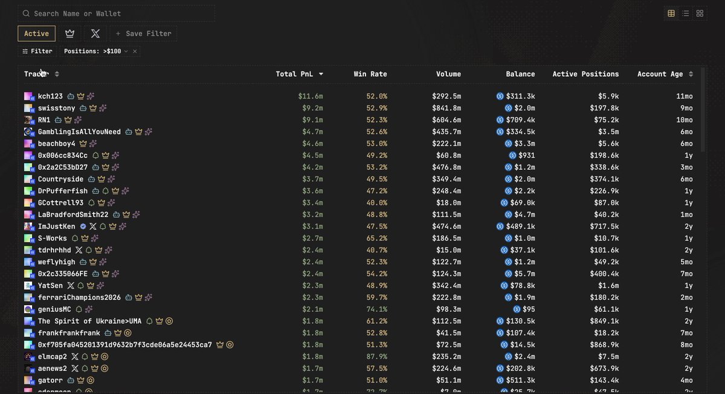
Task: Click the Active Positions column header
Action: coord(585,74)
